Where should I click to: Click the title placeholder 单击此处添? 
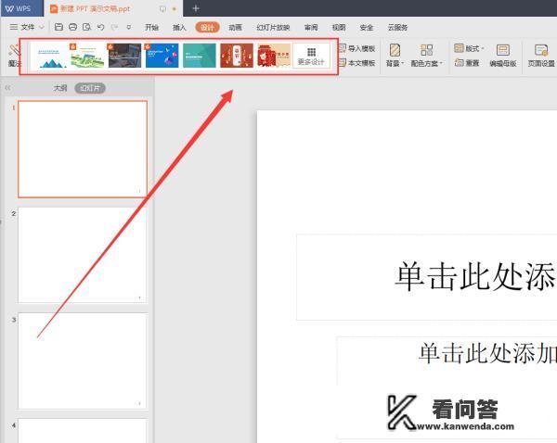427,277
